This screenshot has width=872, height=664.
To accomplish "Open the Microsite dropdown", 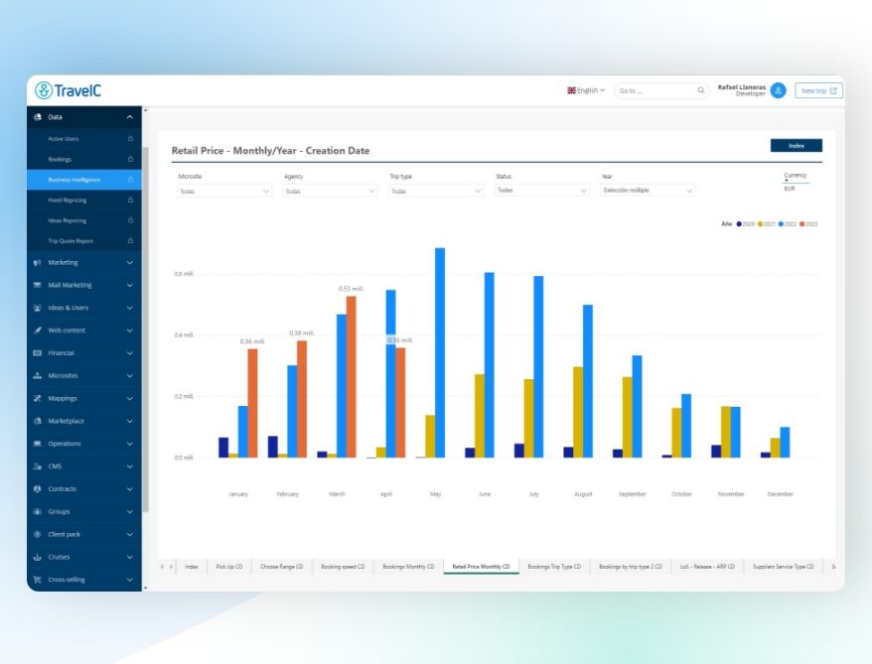I will click(224, 192).
